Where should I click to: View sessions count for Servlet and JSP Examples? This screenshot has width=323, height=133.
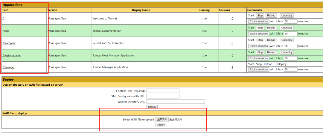coord(232,43)
